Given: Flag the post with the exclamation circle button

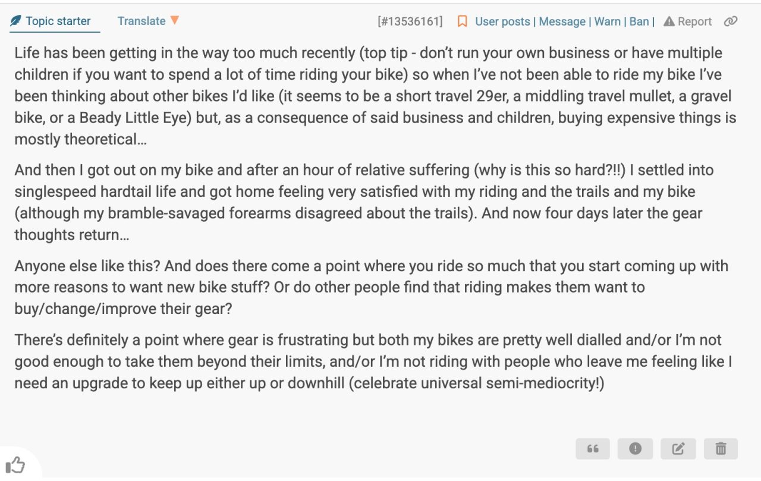Looking at the screenshot, I should click(x=635, y=449).
